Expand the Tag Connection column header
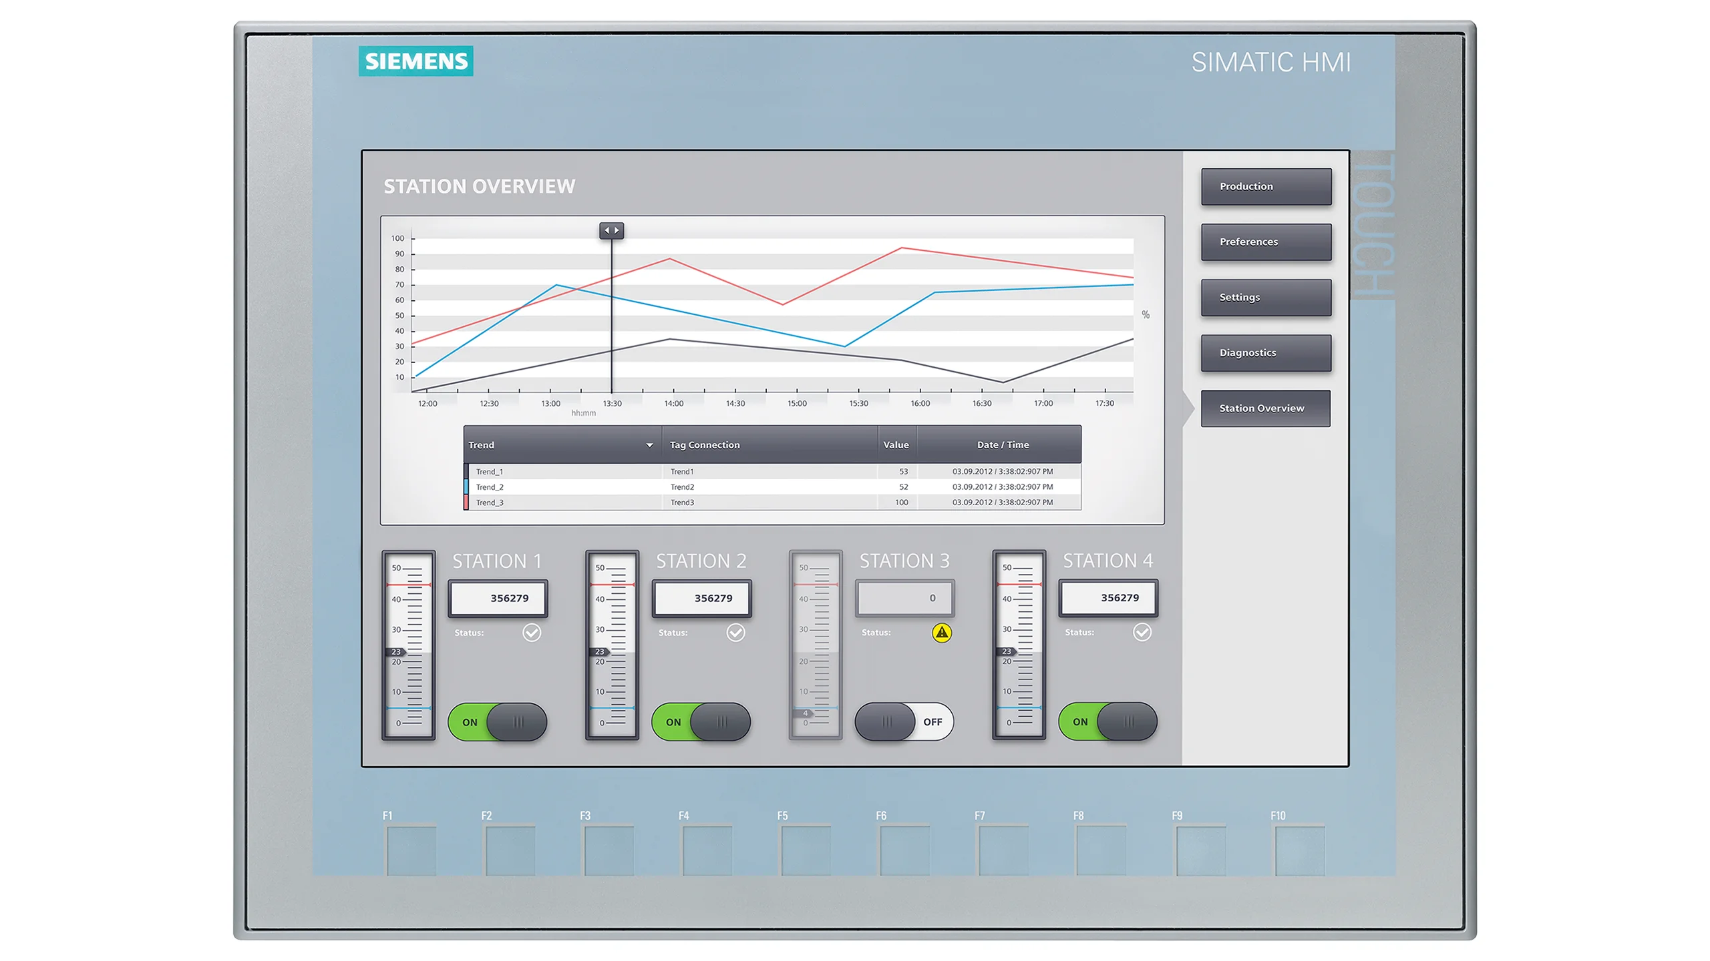Screen dimensions: 1710x961 (x=705, y=444)
